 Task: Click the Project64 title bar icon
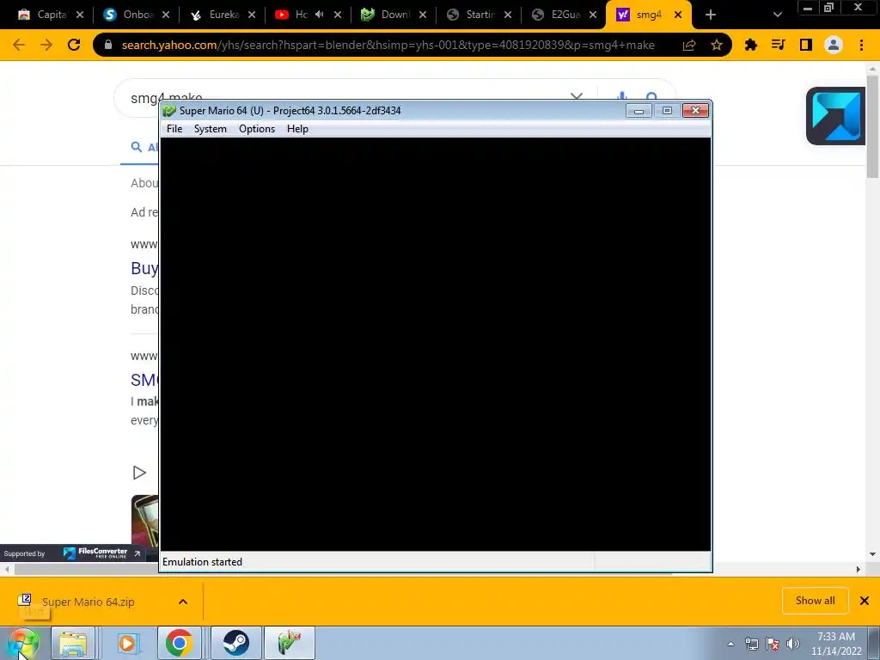point(169,111)
